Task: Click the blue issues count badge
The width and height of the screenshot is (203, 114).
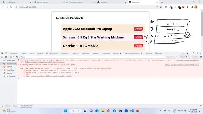Action: 188,53
